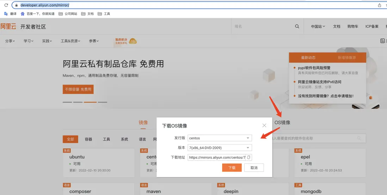
Task: Click the 下载地址 URL field
Action: pos(217,157)
